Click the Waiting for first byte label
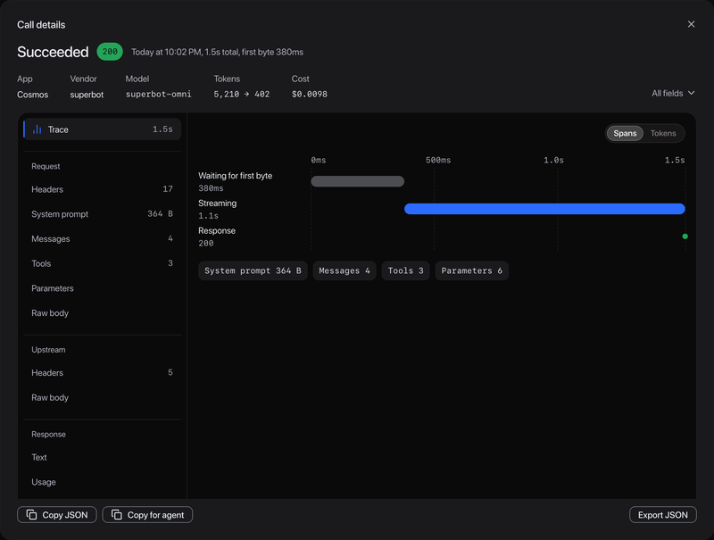This screenshot has height=540, width=714. [235, 176]
